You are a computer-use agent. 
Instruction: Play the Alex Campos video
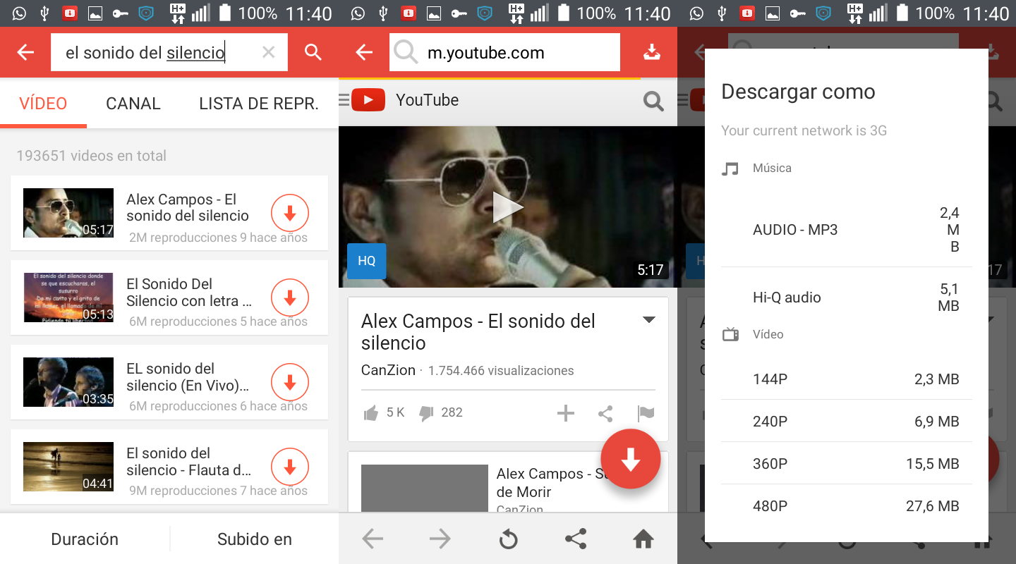click(x=507, y=207)
